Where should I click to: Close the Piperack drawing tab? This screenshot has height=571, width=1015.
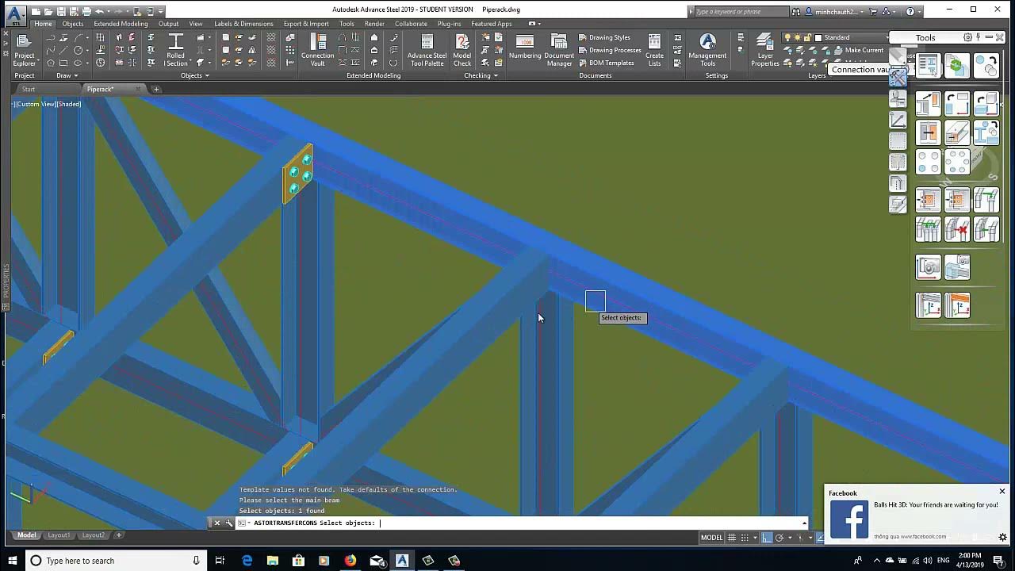[138, 89]
